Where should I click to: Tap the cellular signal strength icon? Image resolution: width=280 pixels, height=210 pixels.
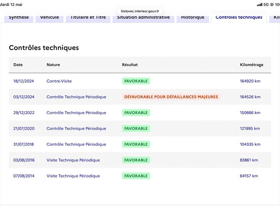point(259,5)
